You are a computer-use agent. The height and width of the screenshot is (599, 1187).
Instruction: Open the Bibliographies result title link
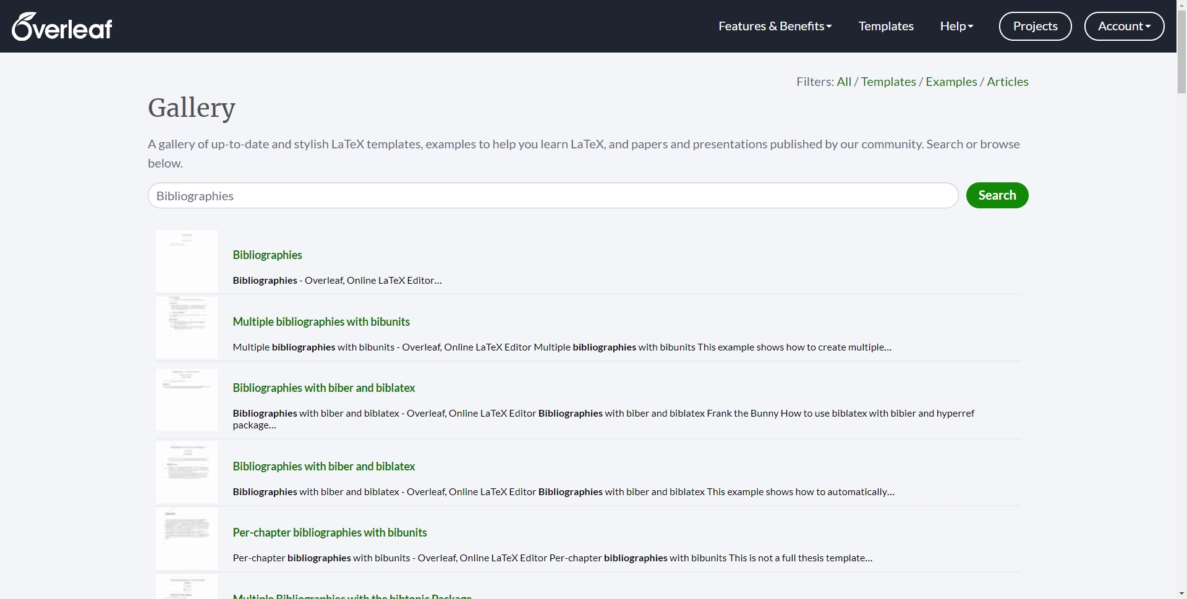[x=267, y=255]
